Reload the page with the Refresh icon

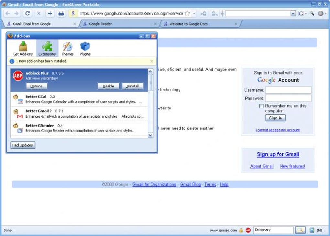(x=27, y=14)
